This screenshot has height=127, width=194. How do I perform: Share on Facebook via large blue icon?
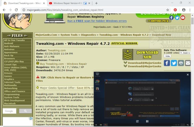167,63
